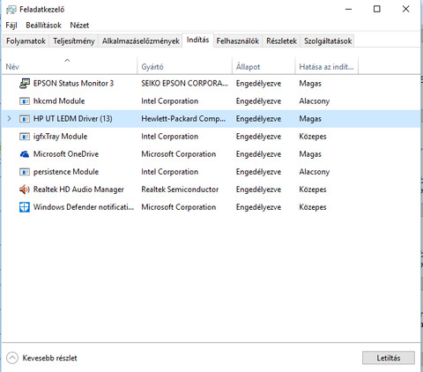Click the Kevesebb részlet label
Screen dimensions: 423x372
pos(49,358)
